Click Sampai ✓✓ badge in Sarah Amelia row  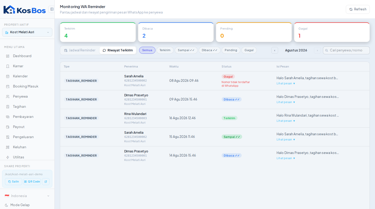click(x=232, y=137)
